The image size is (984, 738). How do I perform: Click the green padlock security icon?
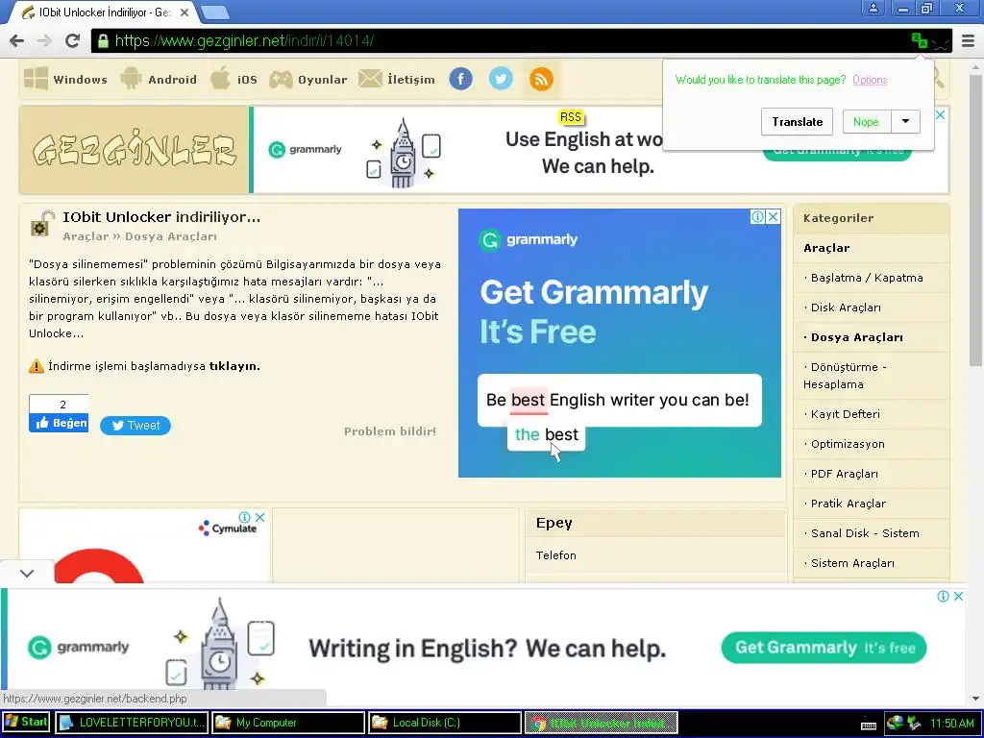(103, 41)
